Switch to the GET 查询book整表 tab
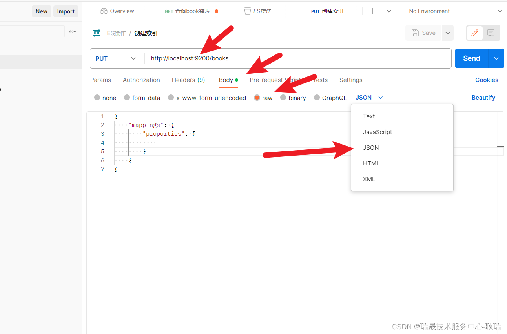This screenshot has width=507, height=334. click(191, 11)
